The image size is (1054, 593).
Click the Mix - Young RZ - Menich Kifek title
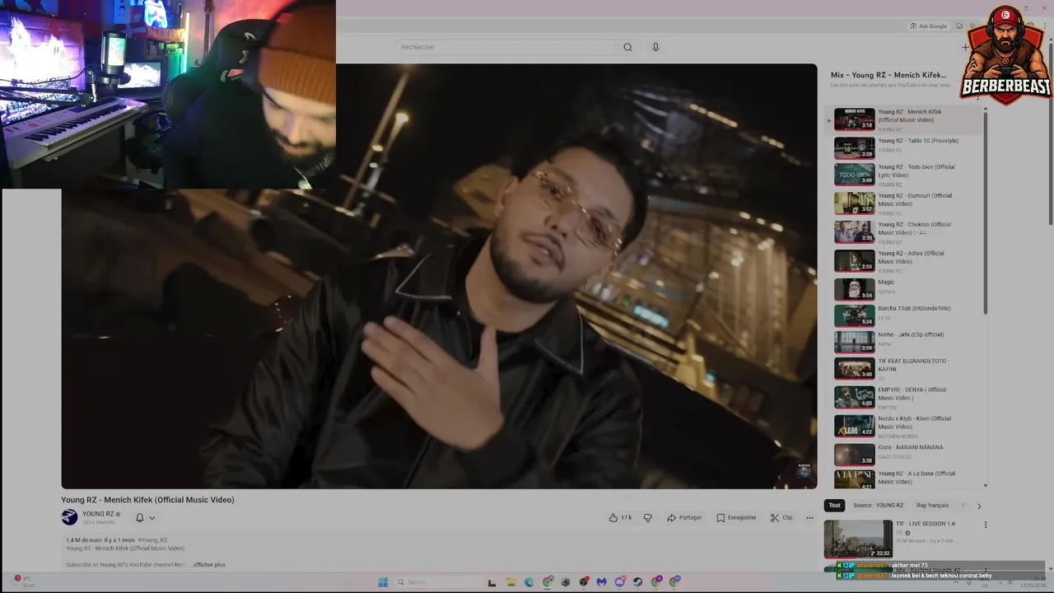pos(888,75)
